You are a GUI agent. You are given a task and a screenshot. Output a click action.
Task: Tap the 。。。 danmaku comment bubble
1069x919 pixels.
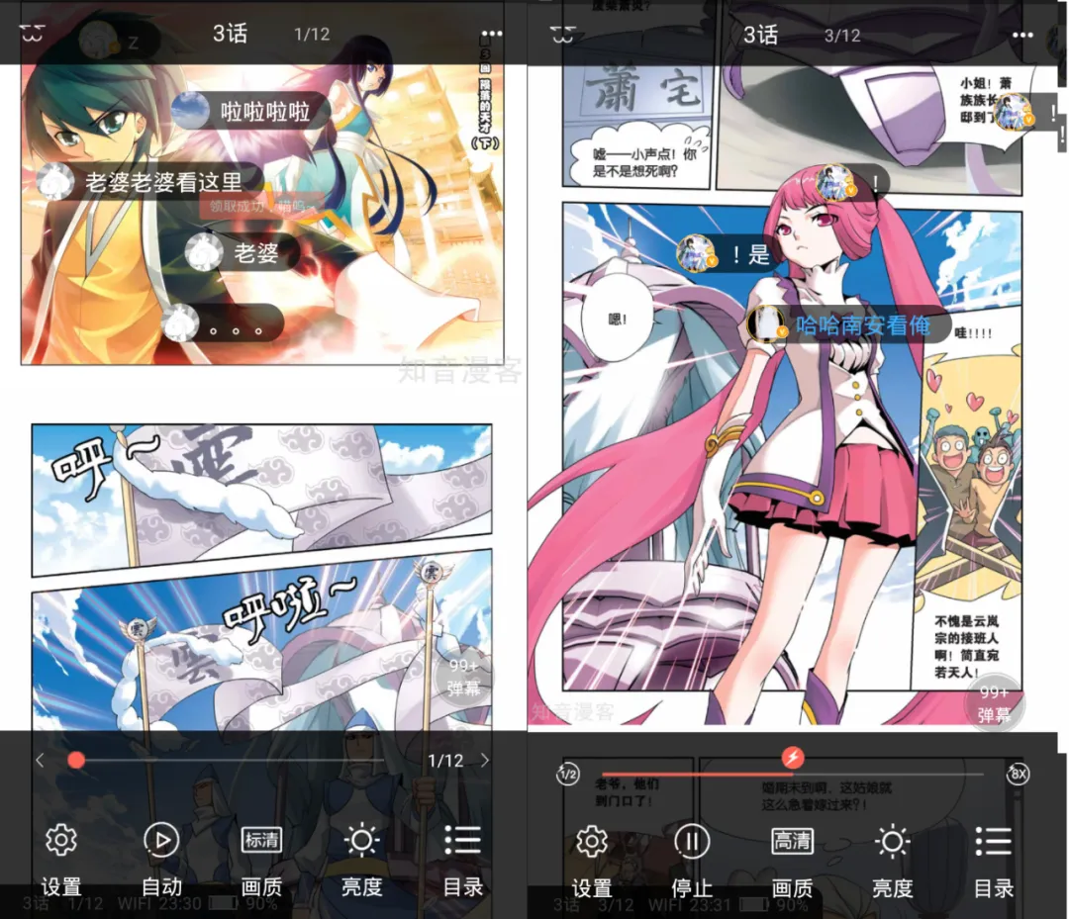(x=223, y=322)
